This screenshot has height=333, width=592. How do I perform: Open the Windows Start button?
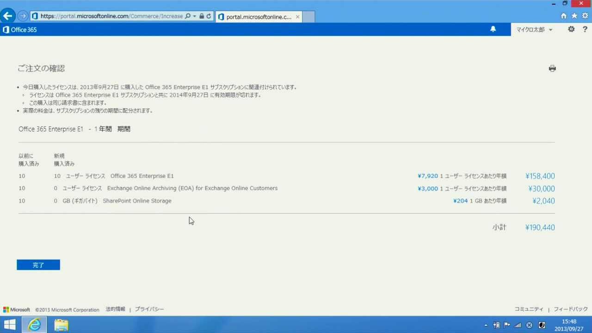10,325
